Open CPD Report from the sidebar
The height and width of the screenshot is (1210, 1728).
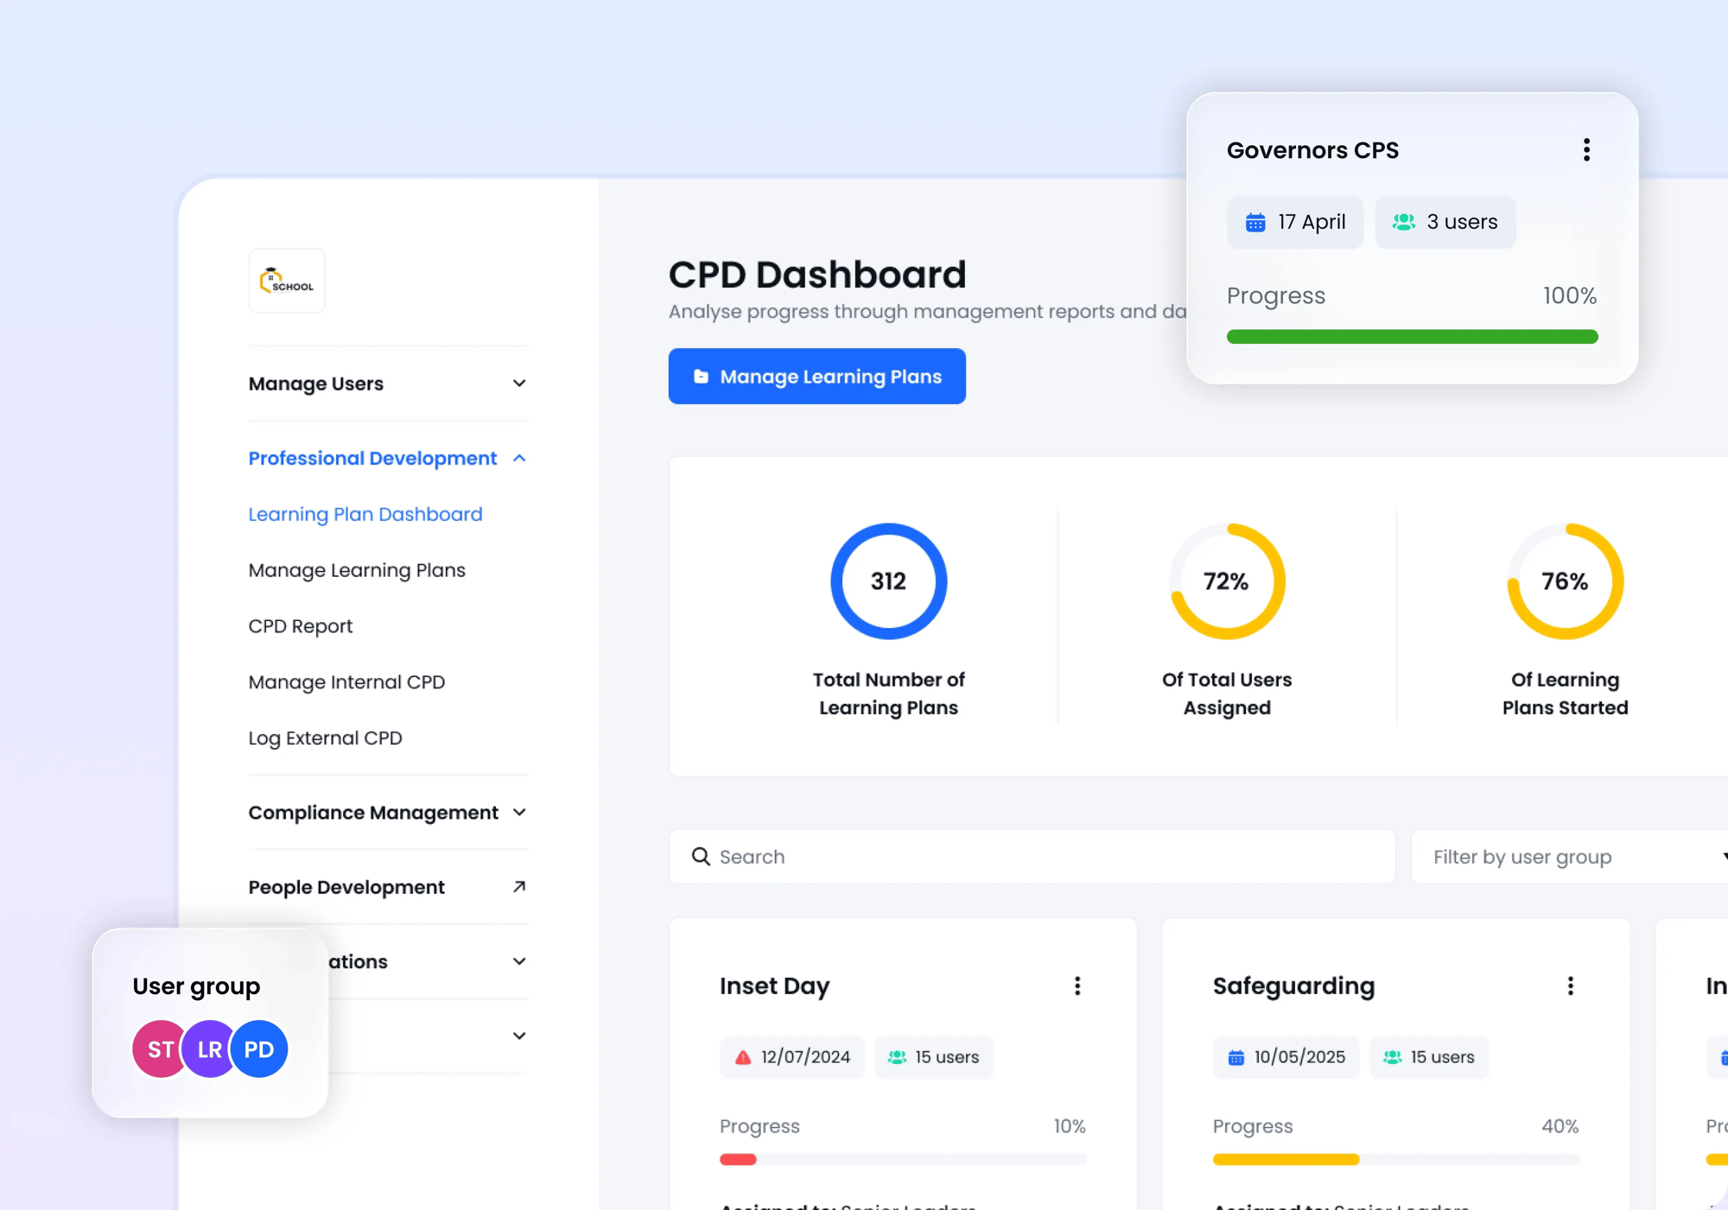coord(300,625)
